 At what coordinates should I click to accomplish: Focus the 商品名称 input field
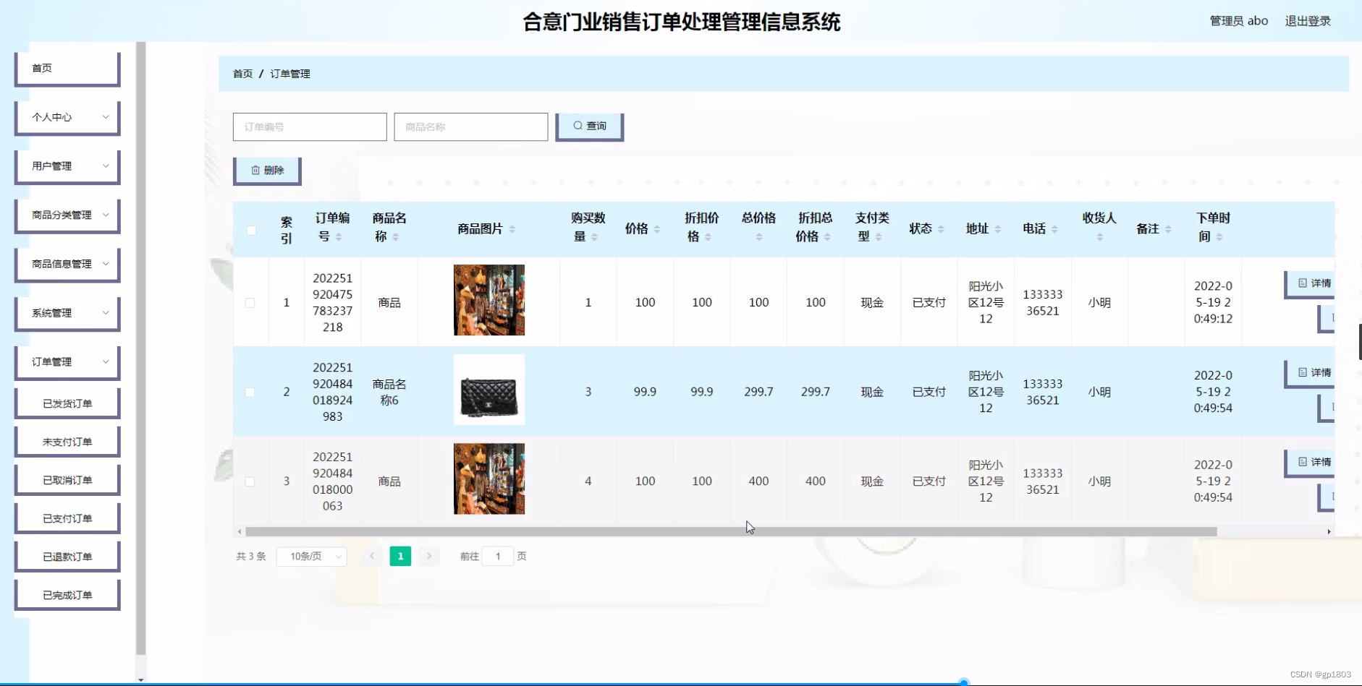(x=471, y=127)
